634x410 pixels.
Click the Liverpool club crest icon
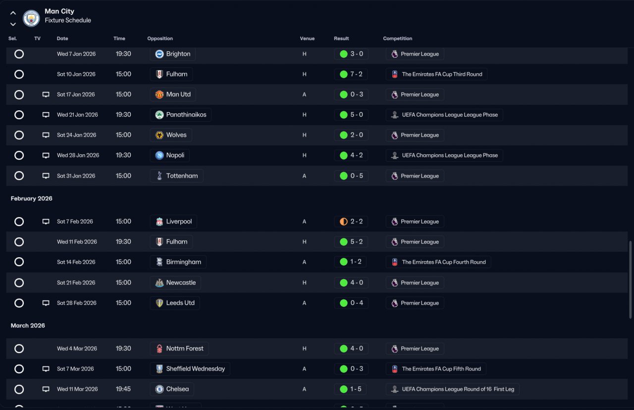(159, 222)
